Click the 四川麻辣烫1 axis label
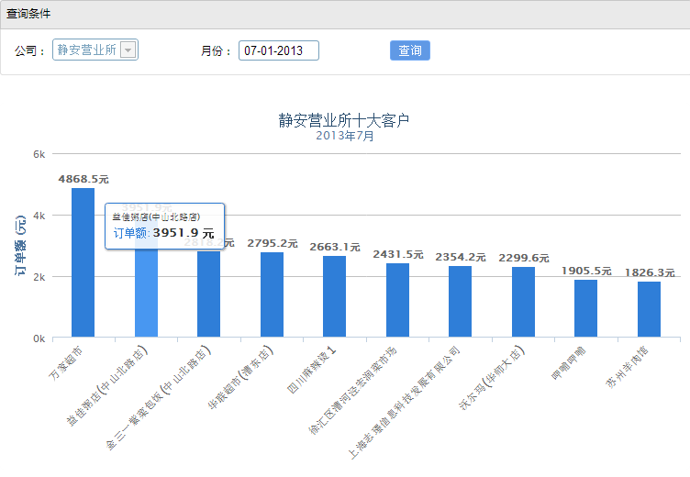Image resolution: width=690 pixels, height=477 pixels. 312,370
